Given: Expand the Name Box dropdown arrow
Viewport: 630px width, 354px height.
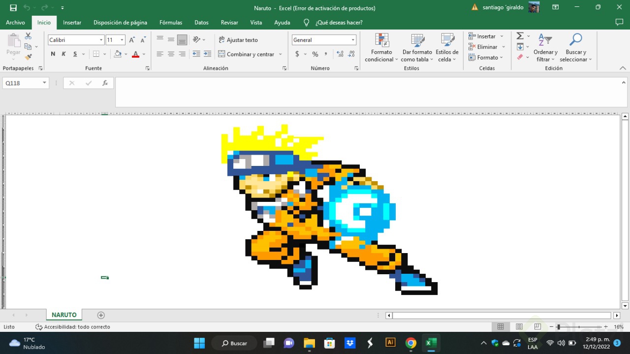Looking at the screenshot, I should coord(44,83).
